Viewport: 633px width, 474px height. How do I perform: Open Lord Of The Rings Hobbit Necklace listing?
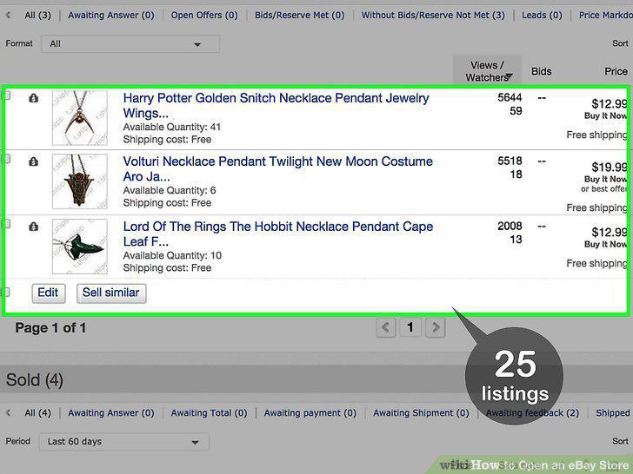click(x=277, y=234)
